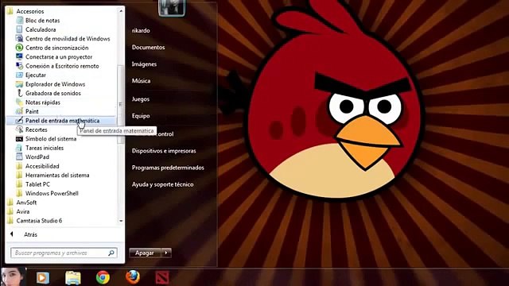The image size is (509, 286).
Task: Launch WordPad icon
Action: point(19,157)
